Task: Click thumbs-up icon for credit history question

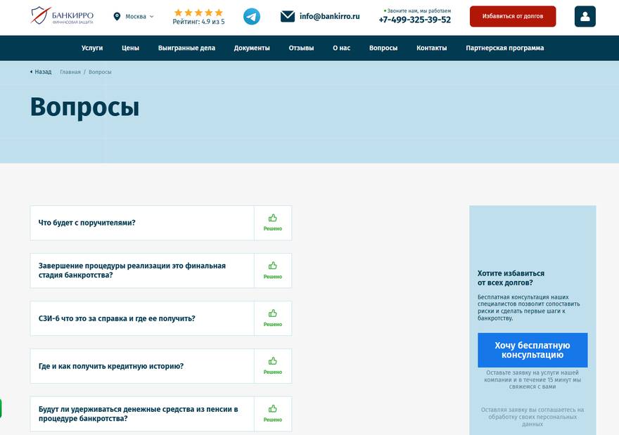Action: click(272, 361)
